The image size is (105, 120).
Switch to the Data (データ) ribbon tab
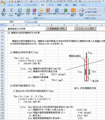pyautogui.click(x=51, y=5)
